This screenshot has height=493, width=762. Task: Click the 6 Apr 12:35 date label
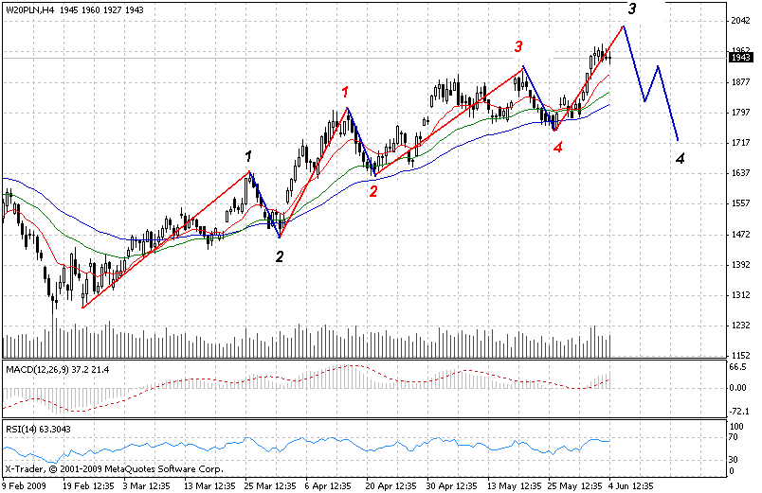tap(328, 485)
